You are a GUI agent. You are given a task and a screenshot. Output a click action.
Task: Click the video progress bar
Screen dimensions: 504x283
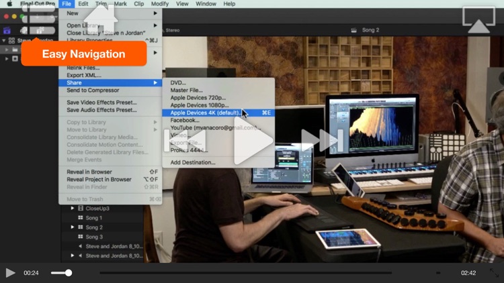(245, 273)
